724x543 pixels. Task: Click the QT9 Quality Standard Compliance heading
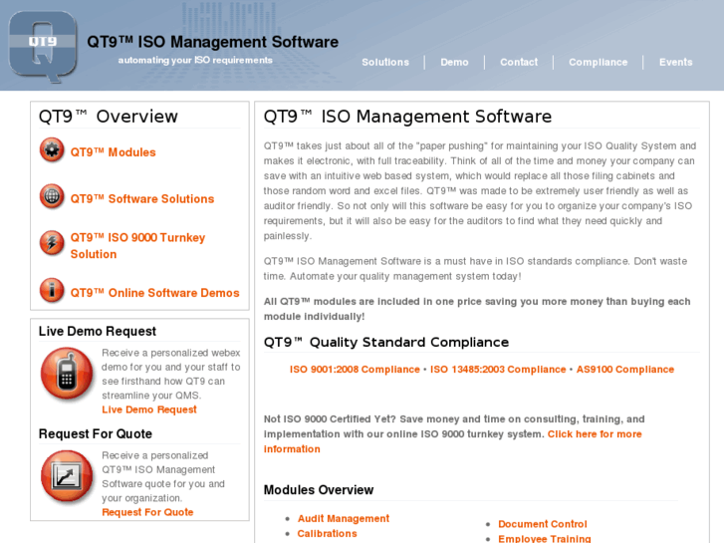386,343
